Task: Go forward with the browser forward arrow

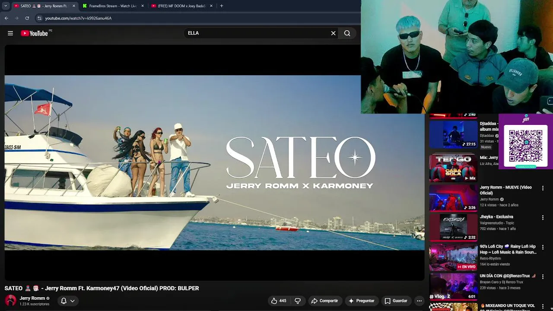Action: (x=17, y=18)
